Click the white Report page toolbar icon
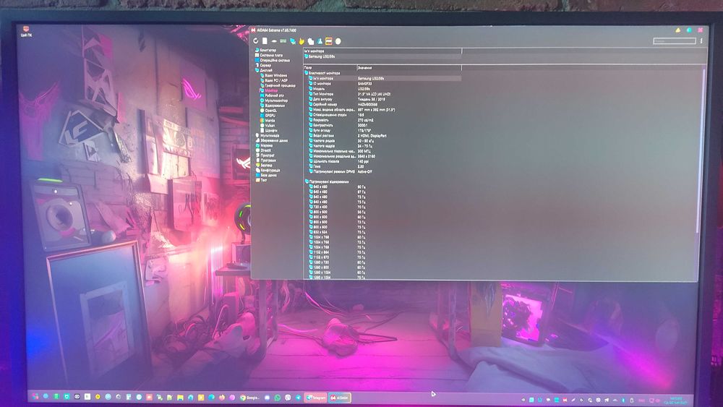The image size is (723, 407). click(x=265, y=41)
